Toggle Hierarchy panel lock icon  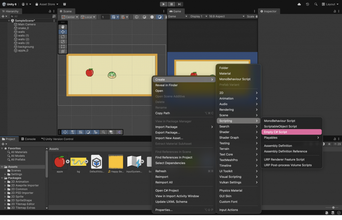click(x=50, y=11)
